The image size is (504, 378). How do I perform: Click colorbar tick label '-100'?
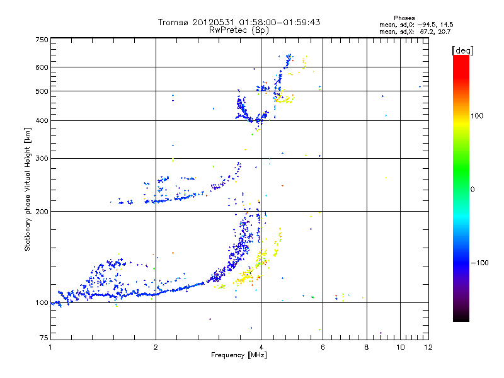coord(480,263)
